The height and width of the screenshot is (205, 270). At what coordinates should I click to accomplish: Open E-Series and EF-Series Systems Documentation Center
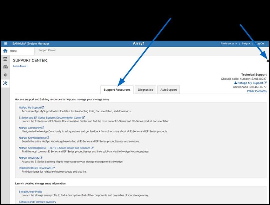[50, 118]
